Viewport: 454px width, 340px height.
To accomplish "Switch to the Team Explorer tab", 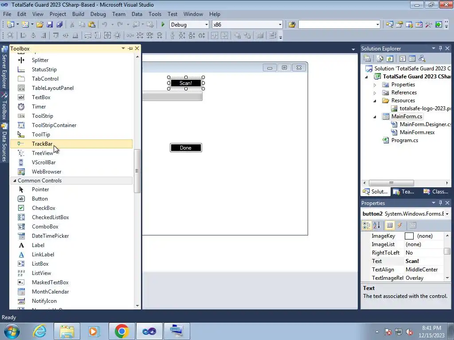I will click(403, 191).
